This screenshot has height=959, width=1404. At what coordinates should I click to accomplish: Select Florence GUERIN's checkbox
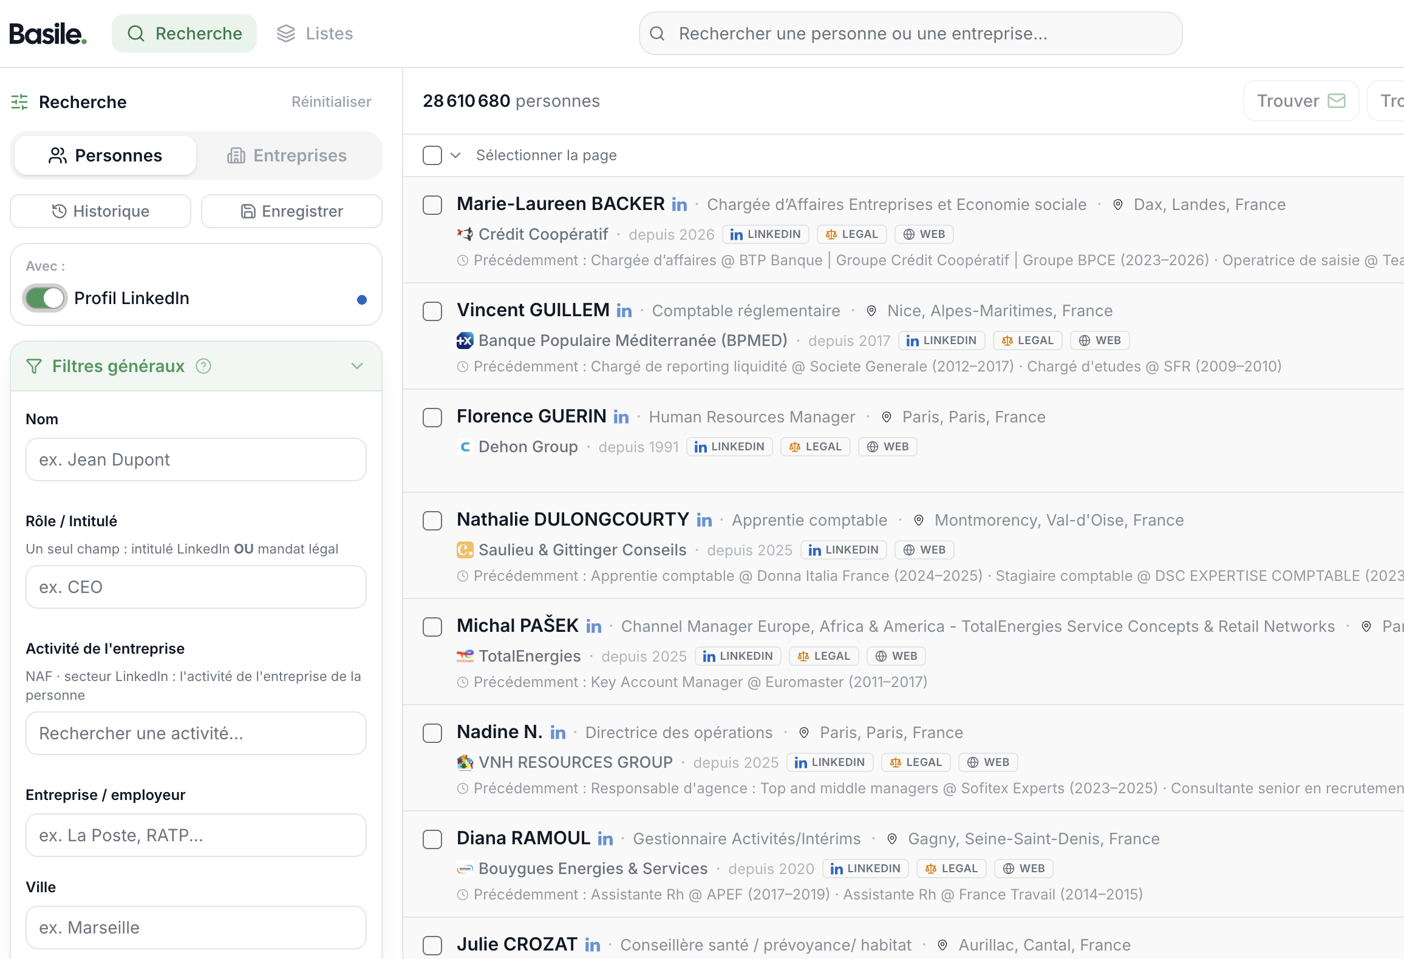tap(432, 418)
